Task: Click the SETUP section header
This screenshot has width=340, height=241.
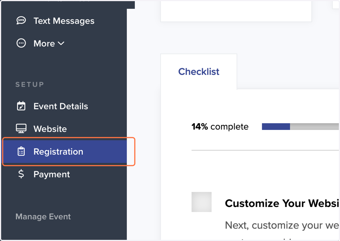Action: pos(30,84)
